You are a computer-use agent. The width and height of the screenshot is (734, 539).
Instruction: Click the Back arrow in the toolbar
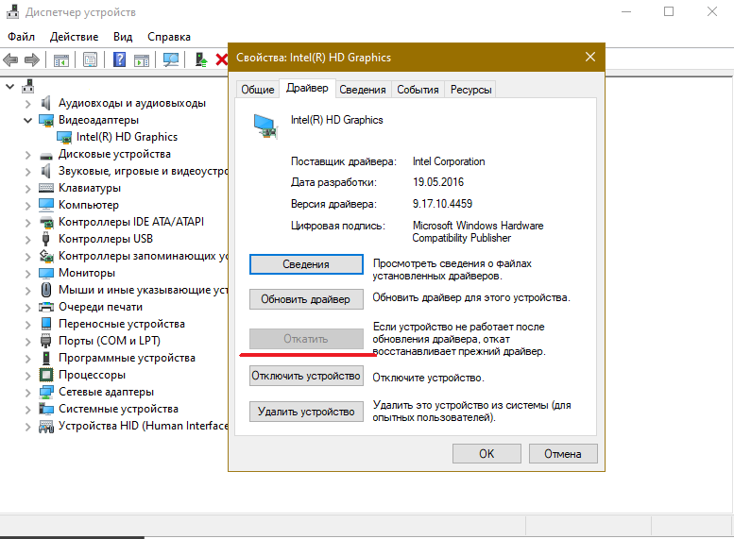pos(10,59)
